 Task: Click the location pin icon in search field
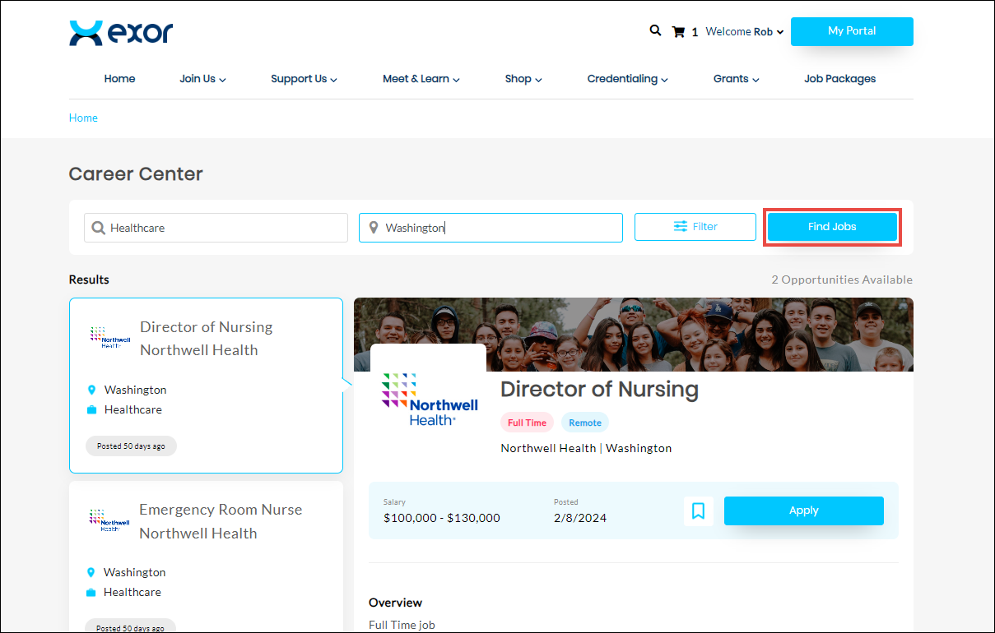tap(373, 228)
